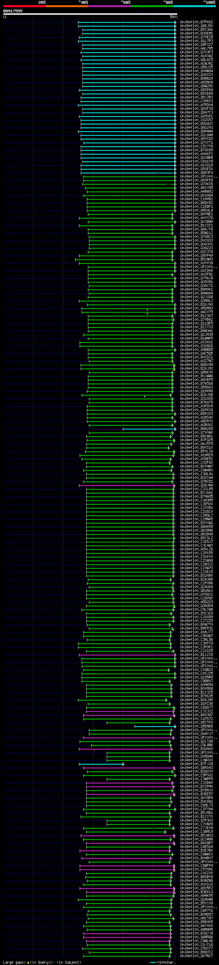
Task: Select the UniRef100_B7UCR9 label
Action: [x=196, y=150]
